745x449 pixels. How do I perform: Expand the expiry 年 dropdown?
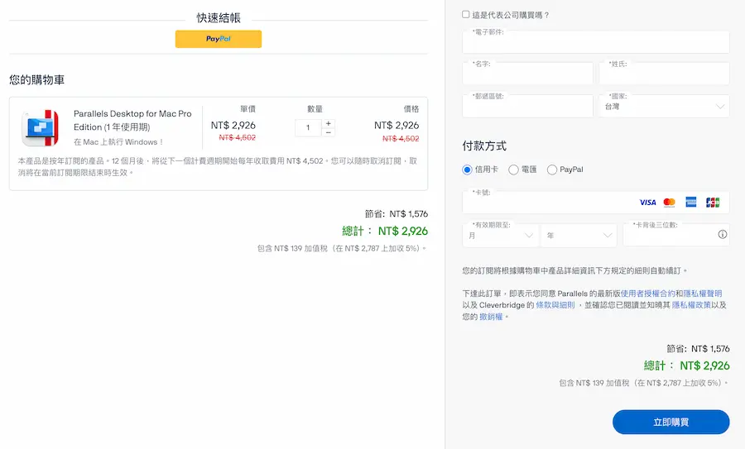point(578,236)
